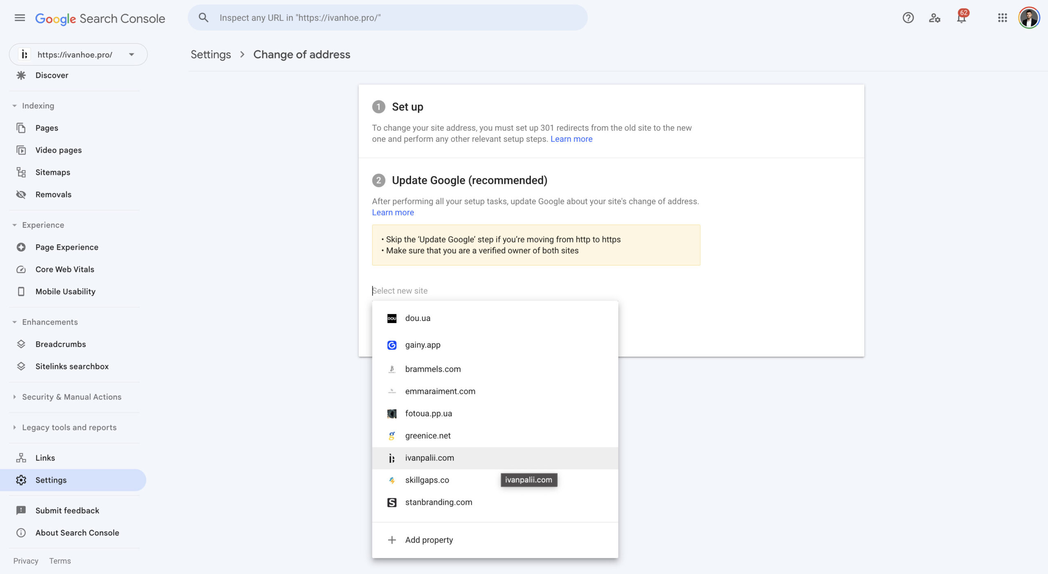Click the Help question mark icon
Screen dimensions: 1048x574
click(x=908, y=18)
